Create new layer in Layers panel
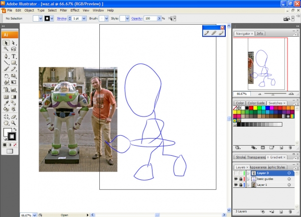This screenshot has height=217, width=301. pos(281,211)
